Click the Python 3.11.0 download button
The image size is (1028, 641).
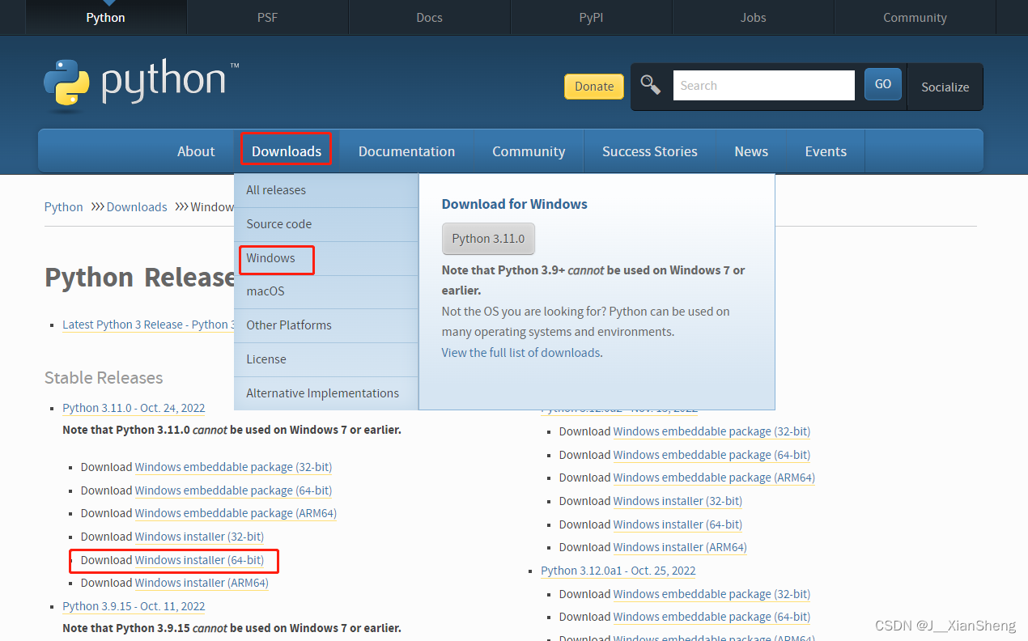click(488, 239)
